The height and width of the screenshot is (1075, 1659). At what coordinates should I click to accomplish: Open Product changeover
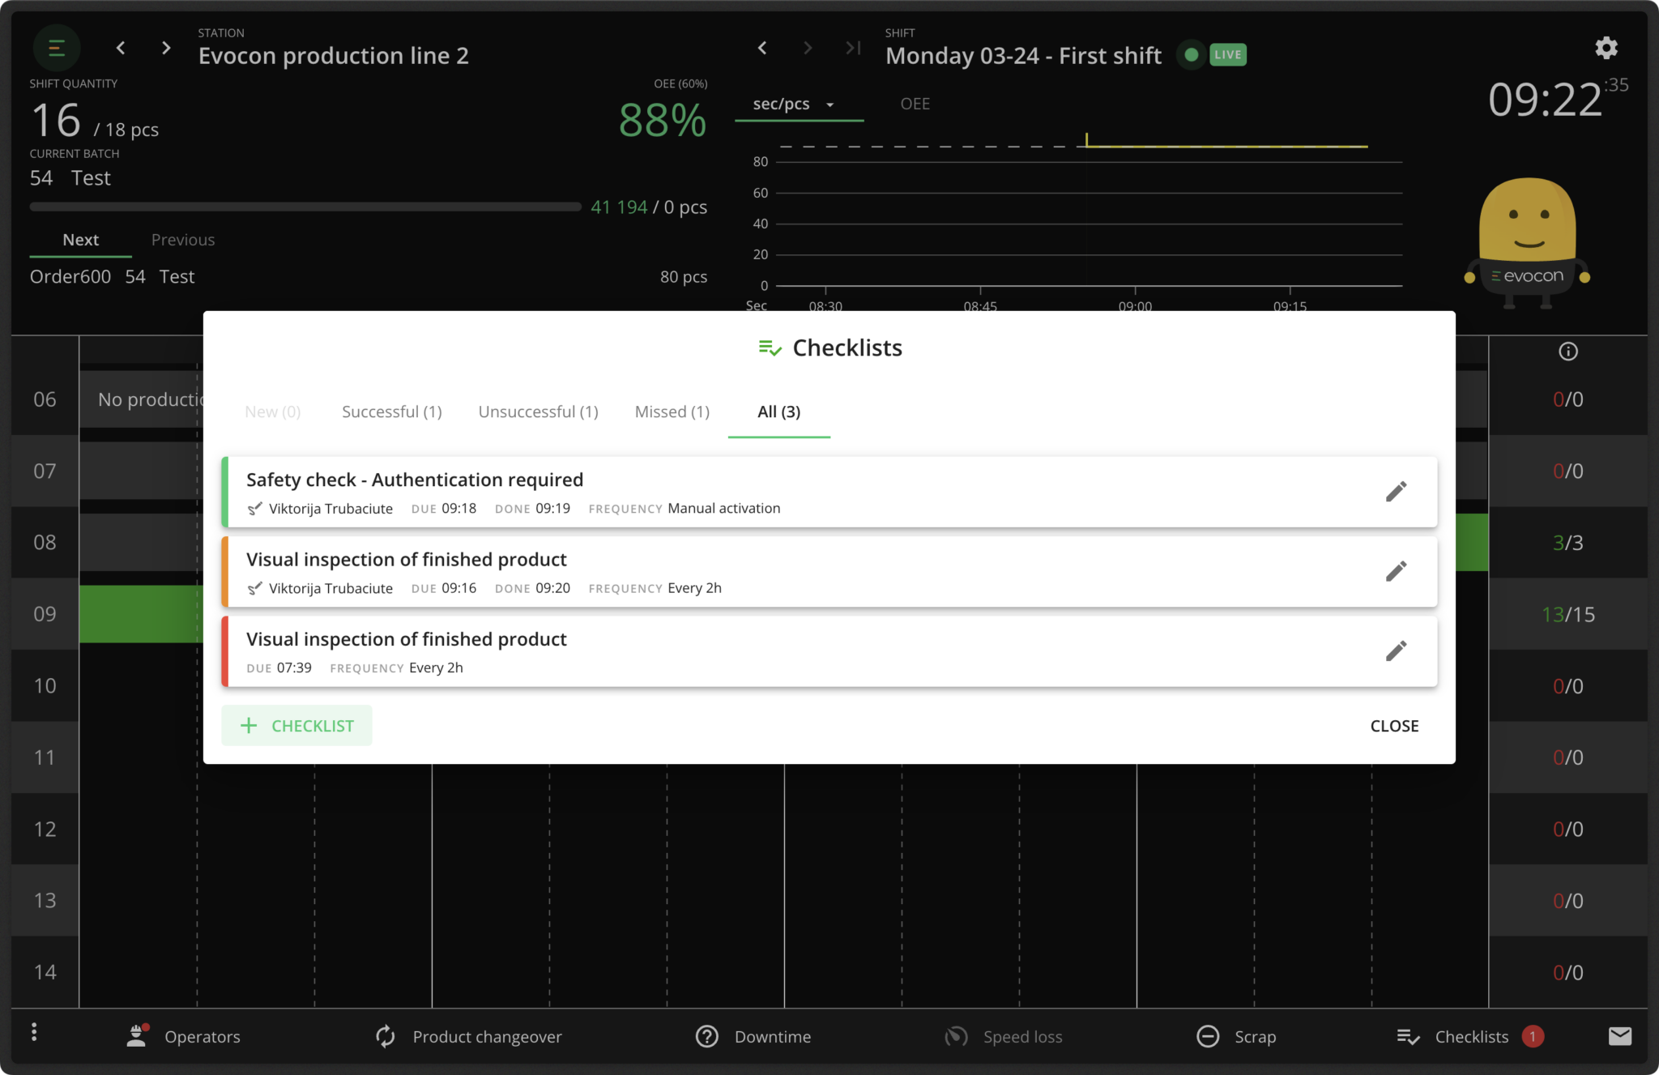click(x=468, y=1037)
